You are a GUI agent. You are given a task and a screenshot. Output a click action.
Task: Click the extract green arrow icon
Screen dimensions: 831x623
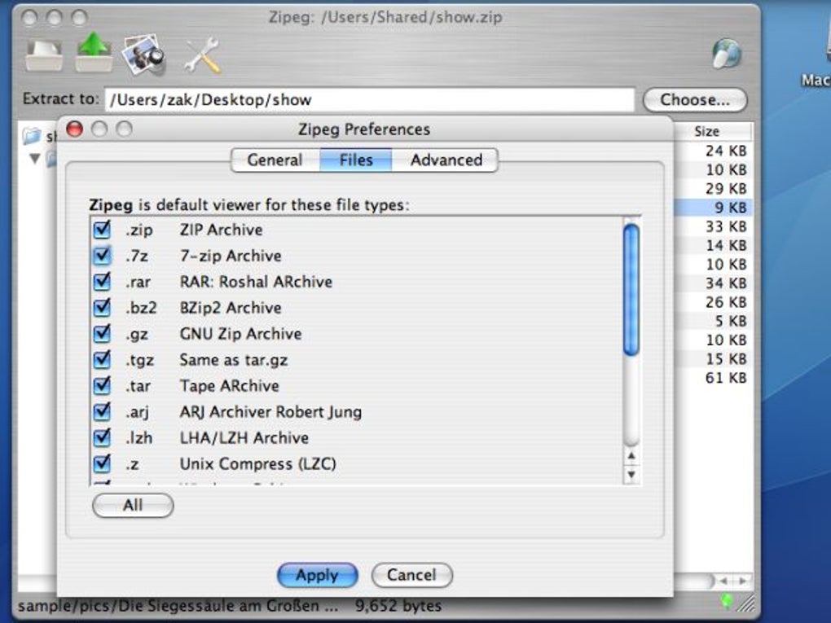[x=94, y=52]
